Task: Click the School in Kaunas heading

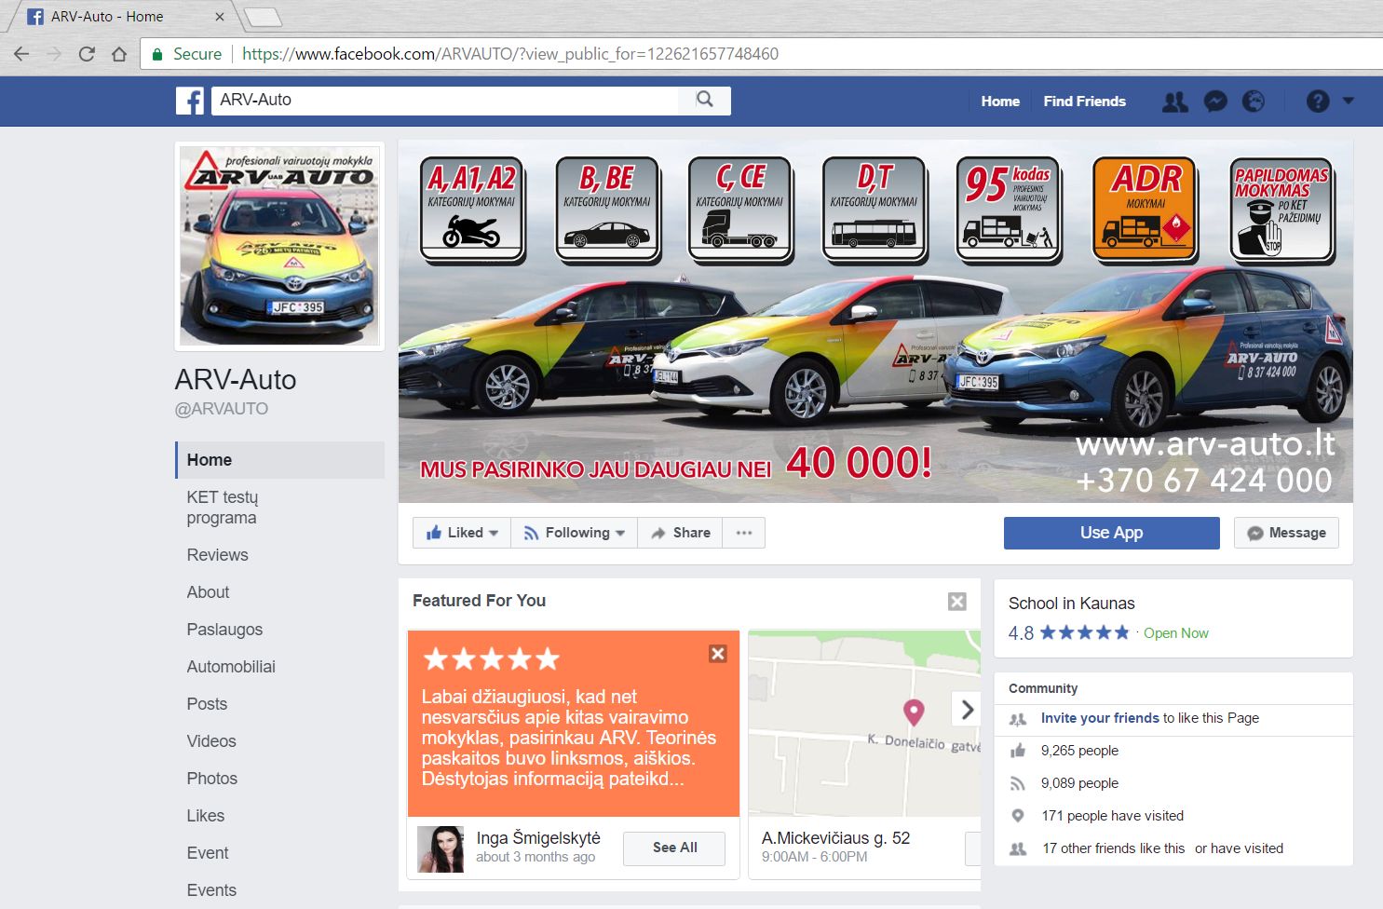Action: [x=1071, y=604]
